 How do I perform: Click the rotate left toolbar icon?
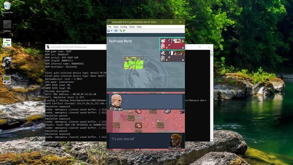(121, 31)
